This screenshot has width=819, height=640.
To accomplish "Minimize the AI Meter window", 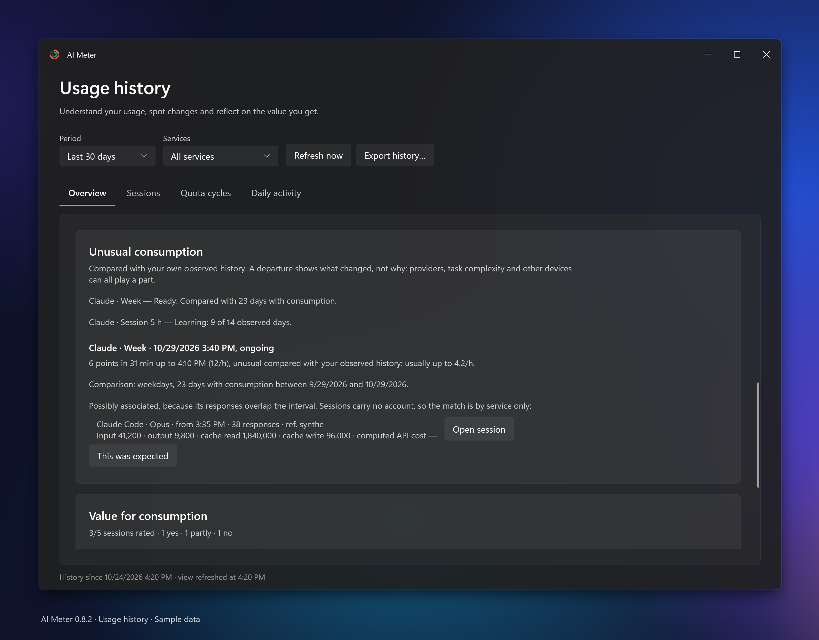I will click(x=707, y=55).
